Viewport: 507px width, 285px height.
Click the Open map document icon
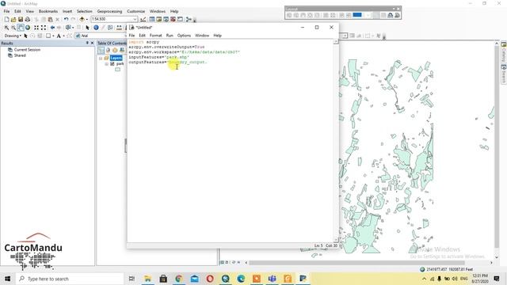coord(13,19)
